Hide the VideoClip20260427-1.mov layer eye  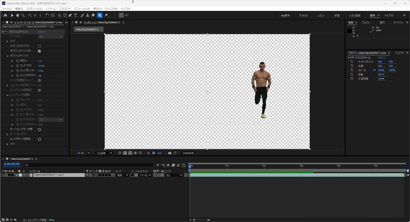3,175
